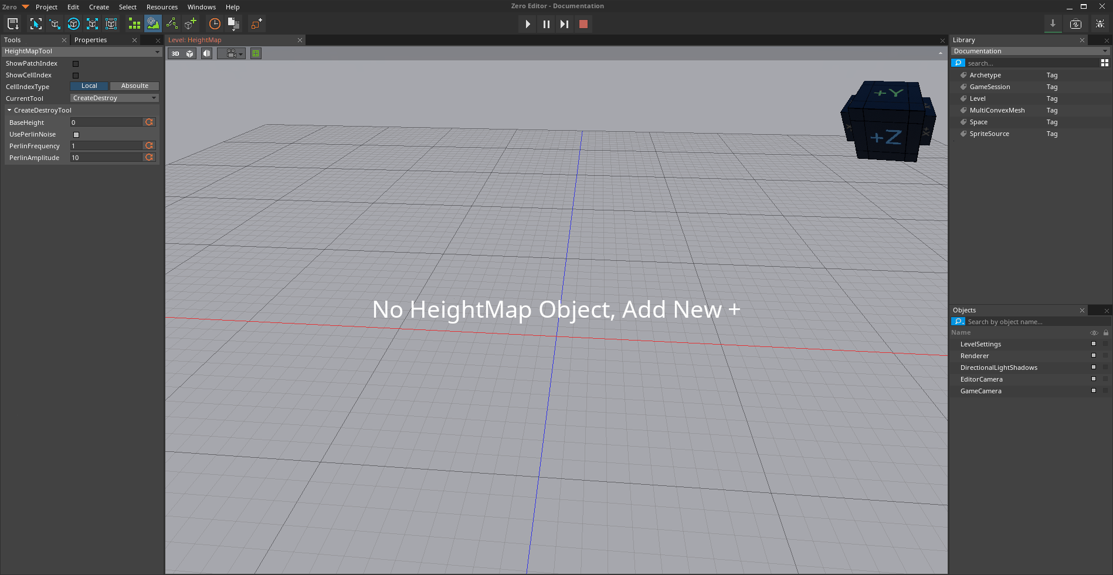The height and width of the screenshot is (575, 1113).
Task: Toggle the viewport half-circle shading icon
Action: [207, 53]
